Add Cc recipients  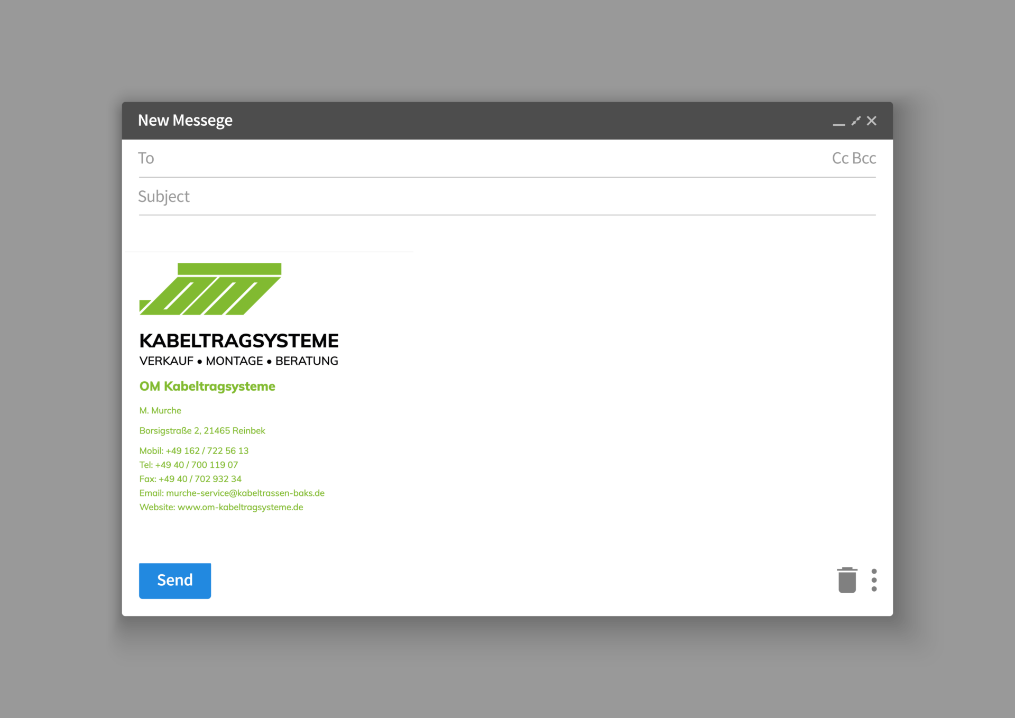[x=840, y=158]
